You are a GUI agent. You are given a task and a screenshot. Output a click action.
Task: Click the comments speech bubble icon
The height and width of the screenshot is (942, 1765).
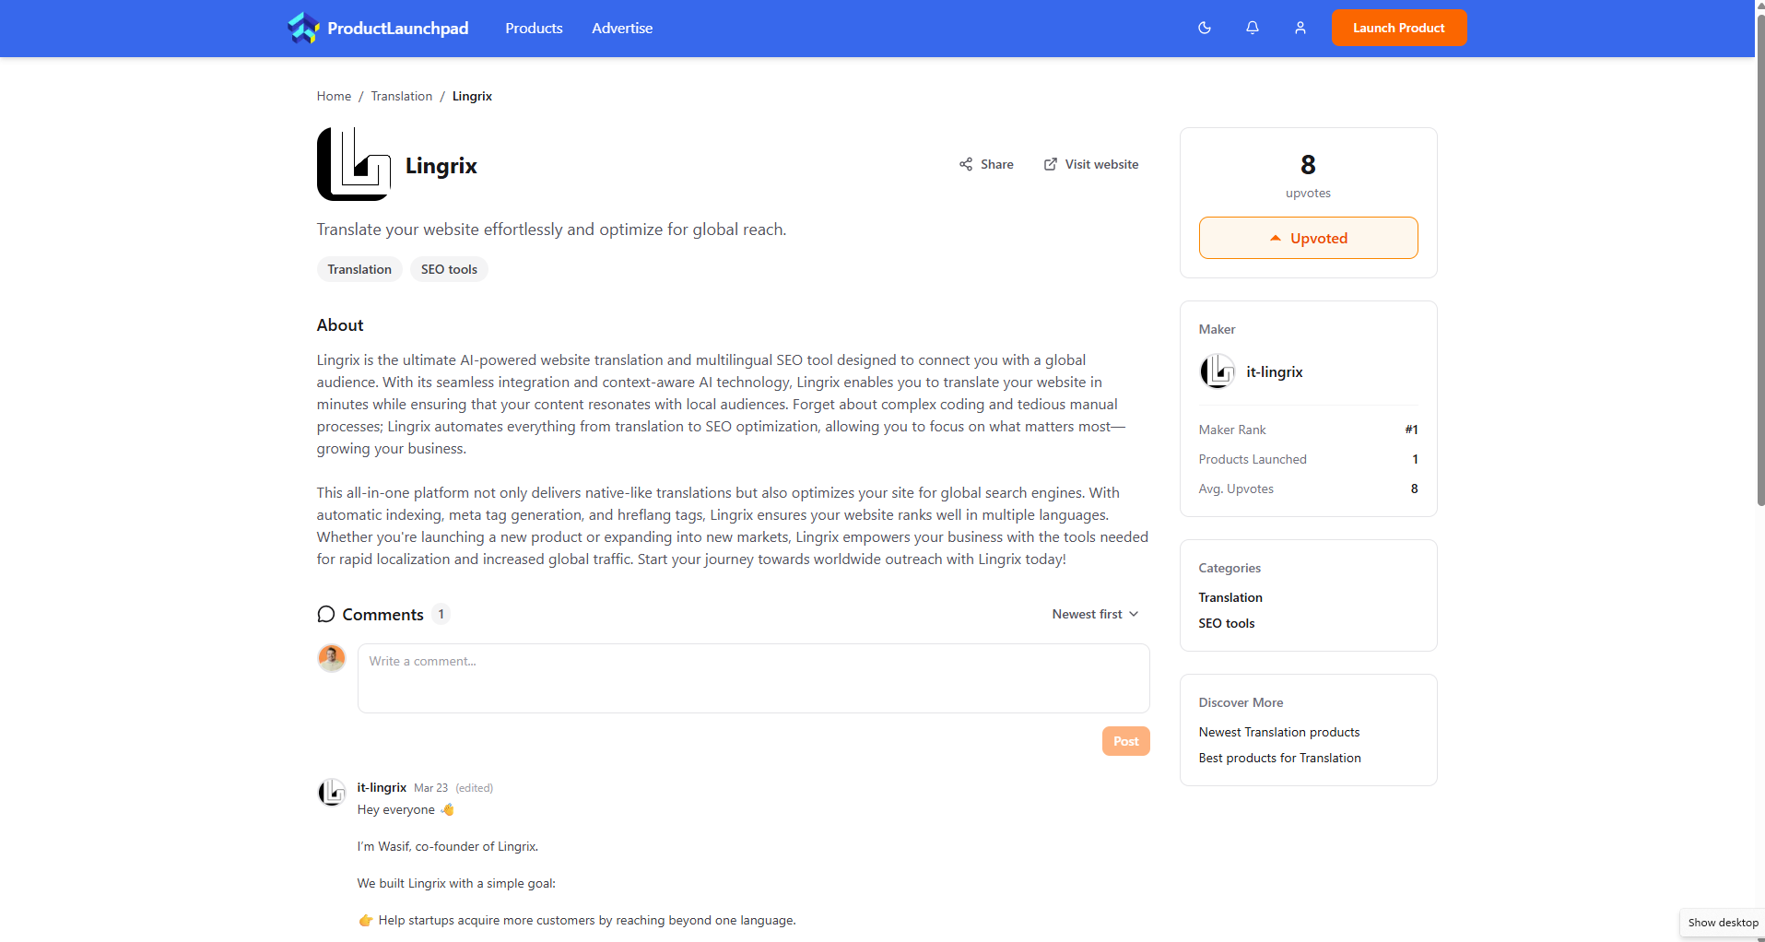point(325,614)
